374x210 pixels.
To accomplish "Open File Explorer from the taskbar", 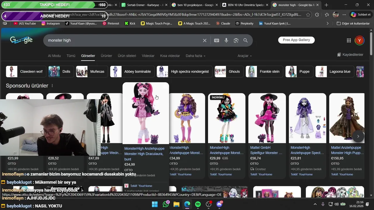I will pos(176,204).
